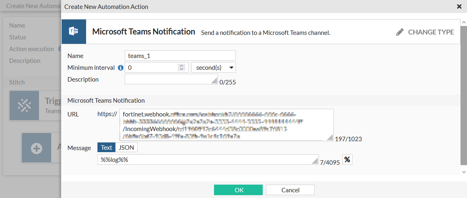The image size is (467, 198).
Task: Click the Microsoft Teams logo icon
Action: pos(74,32)
